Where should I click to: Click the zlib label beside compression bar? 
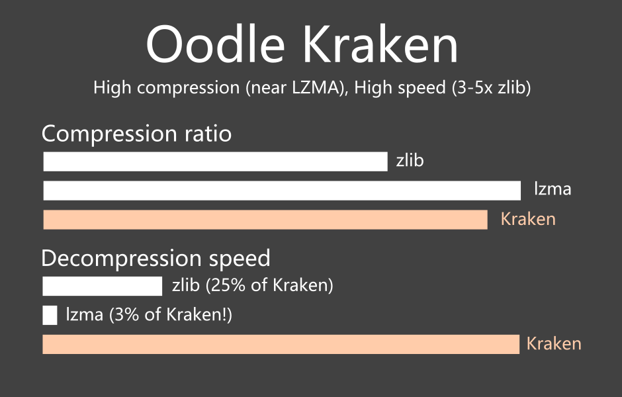410,161
